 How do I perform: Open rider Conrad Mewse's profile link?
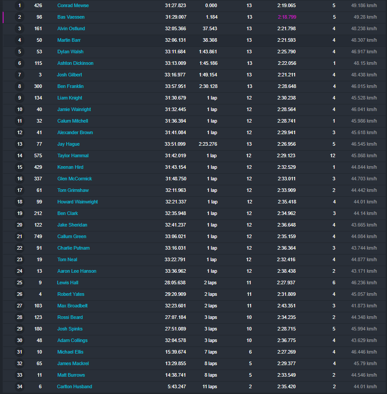pyautogui.click(x=73, y=5)
